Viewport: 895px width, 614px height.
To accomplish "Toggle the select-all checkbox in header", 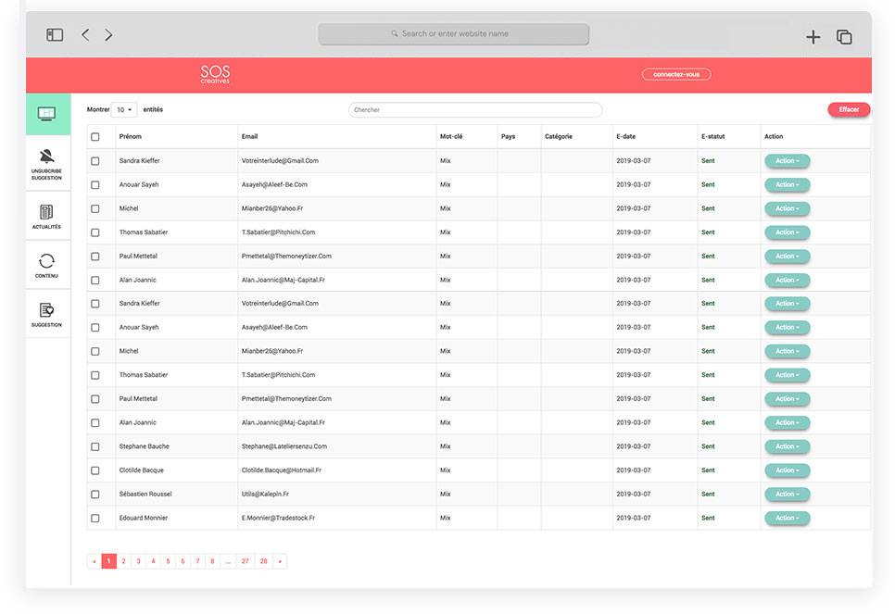I will tap(95, 137).
